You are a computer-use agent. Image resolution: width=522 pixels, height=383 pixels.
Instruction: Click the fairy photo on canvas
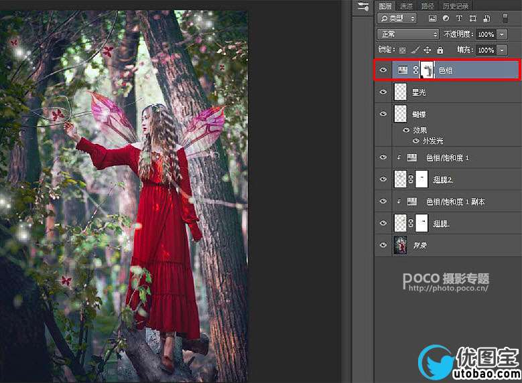(x=123, y=196)
